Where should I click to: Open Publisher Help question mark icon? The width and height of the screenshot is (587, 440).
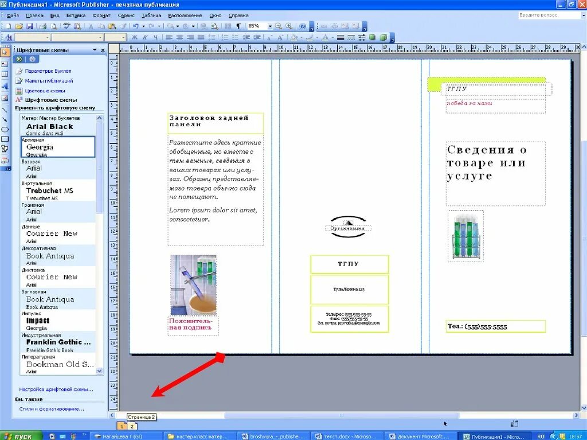[x=303, y=26]
